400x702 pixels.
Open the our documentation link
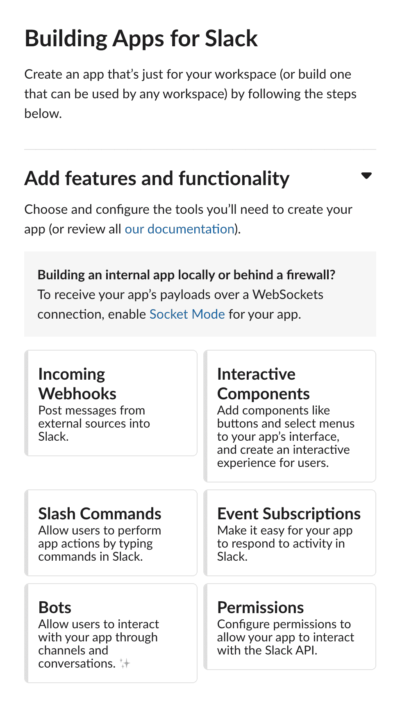pos(180,229)
